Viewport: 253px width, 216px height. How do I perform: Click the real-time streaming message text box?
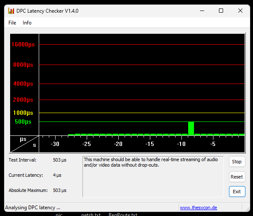tap(153, 176)
